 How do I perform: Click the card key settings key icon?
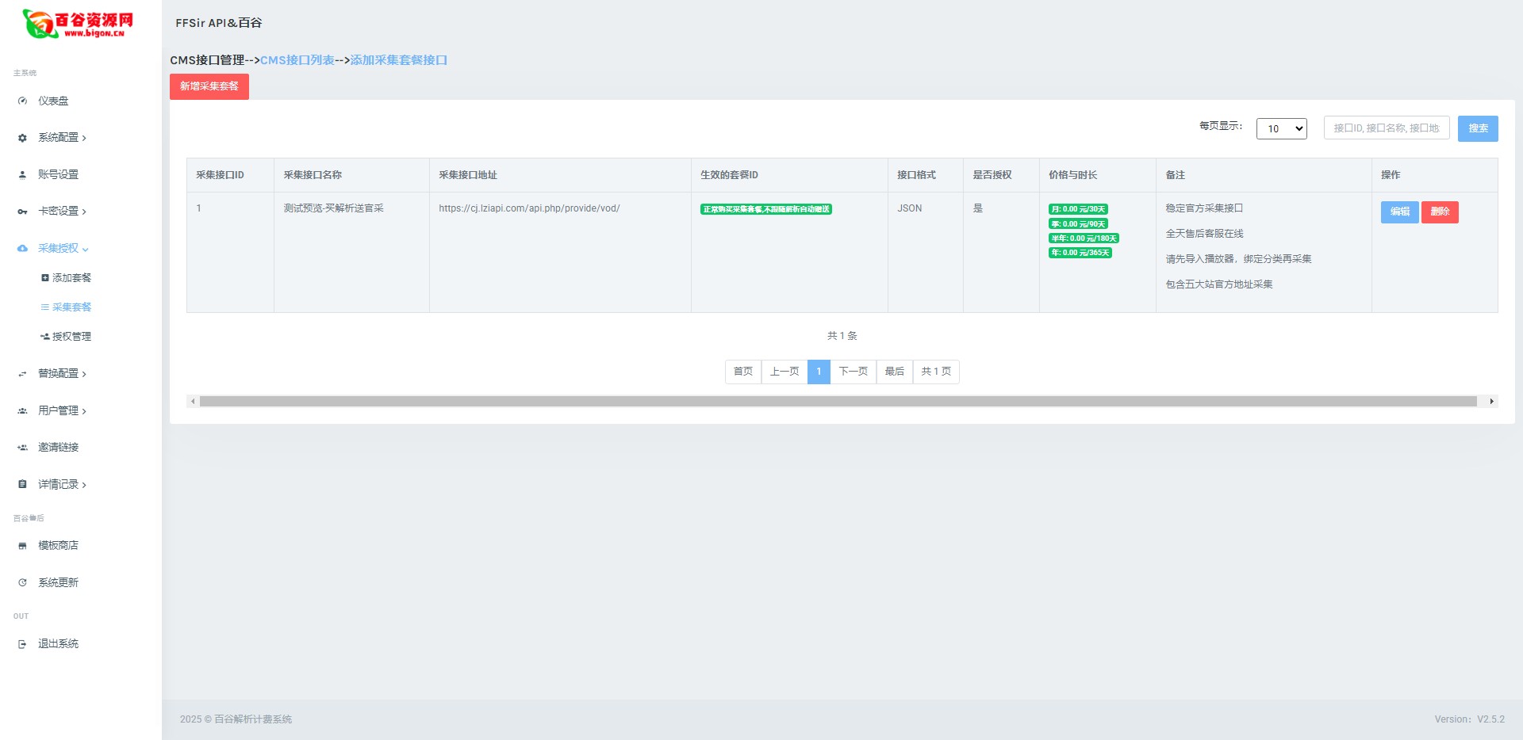click(22, 212)
